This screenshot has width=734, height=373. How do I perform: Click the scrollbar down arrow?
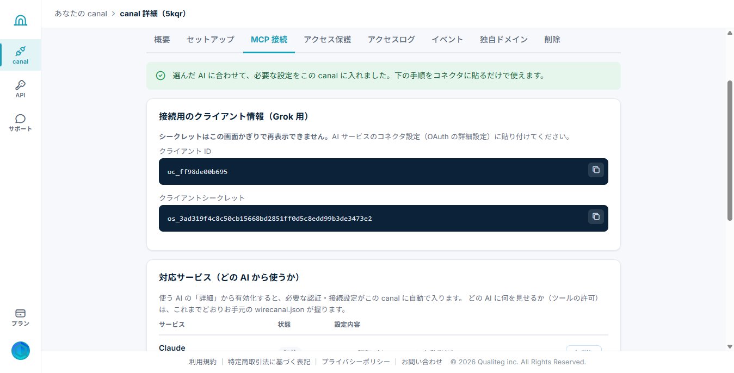pos(730,346)
